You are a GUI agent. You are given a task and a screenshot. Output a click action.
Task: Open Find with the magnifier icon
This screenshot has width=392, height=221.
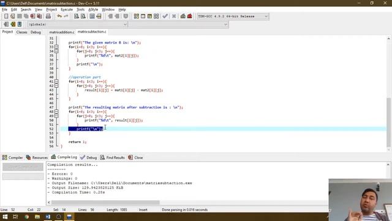click(77, 17)
